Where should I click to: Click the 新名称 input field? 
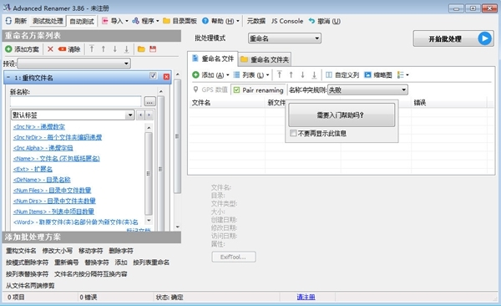point(76,102)
